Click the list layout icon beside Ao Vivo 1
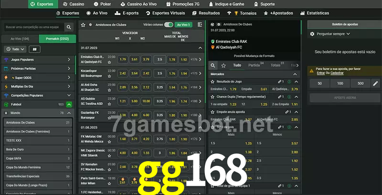Image resolution: width=382 pixels, height=195 pixels. point(200,25)
